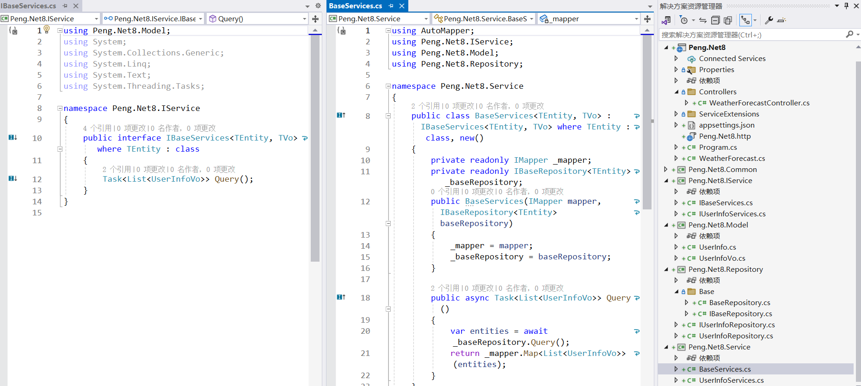Split the right editor window

647,19
